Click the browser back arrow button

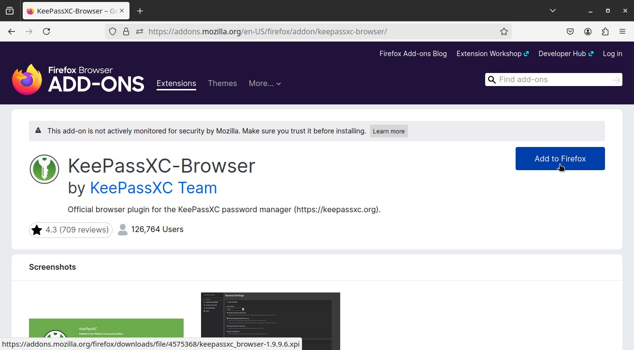(x=12, y=31)
